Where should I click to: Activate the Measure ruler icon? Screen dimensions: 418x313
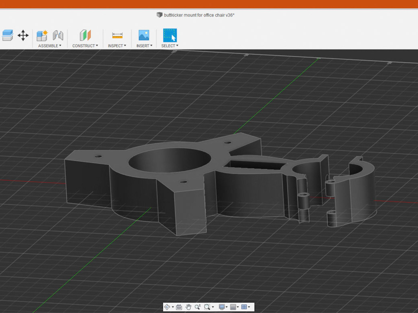click(x=117, y=35)
